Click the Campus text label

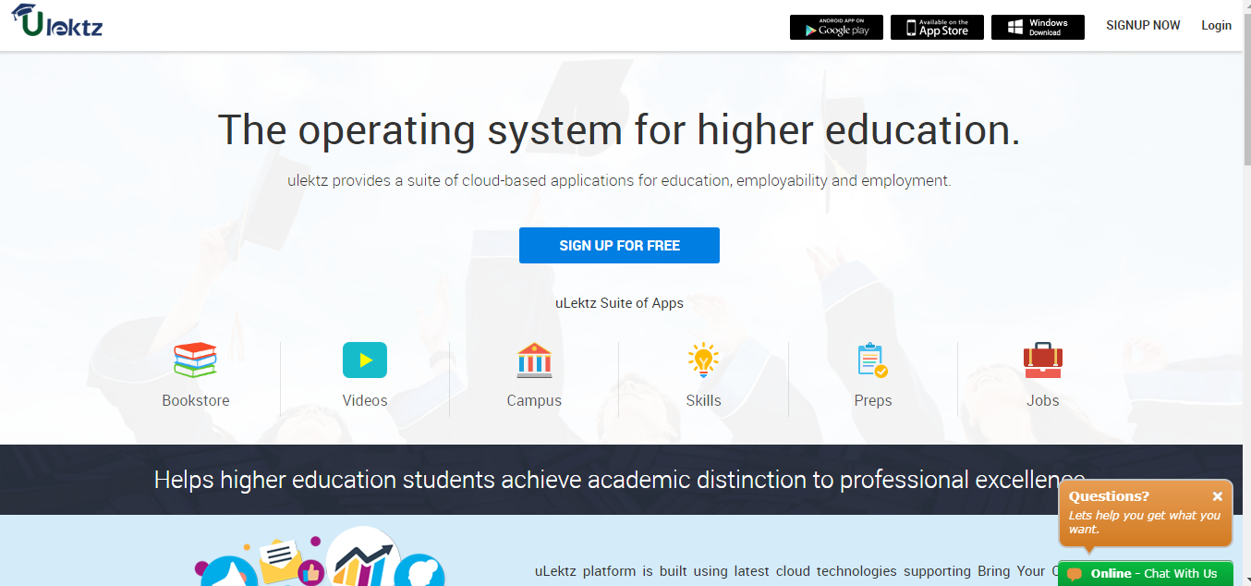point(534,400)
